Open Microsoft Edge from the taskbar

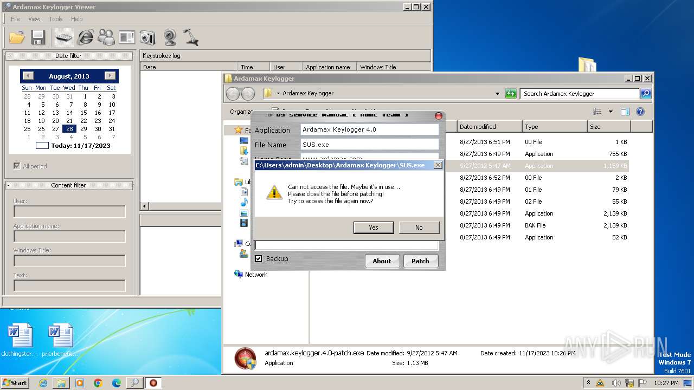(x=117, y=383)
